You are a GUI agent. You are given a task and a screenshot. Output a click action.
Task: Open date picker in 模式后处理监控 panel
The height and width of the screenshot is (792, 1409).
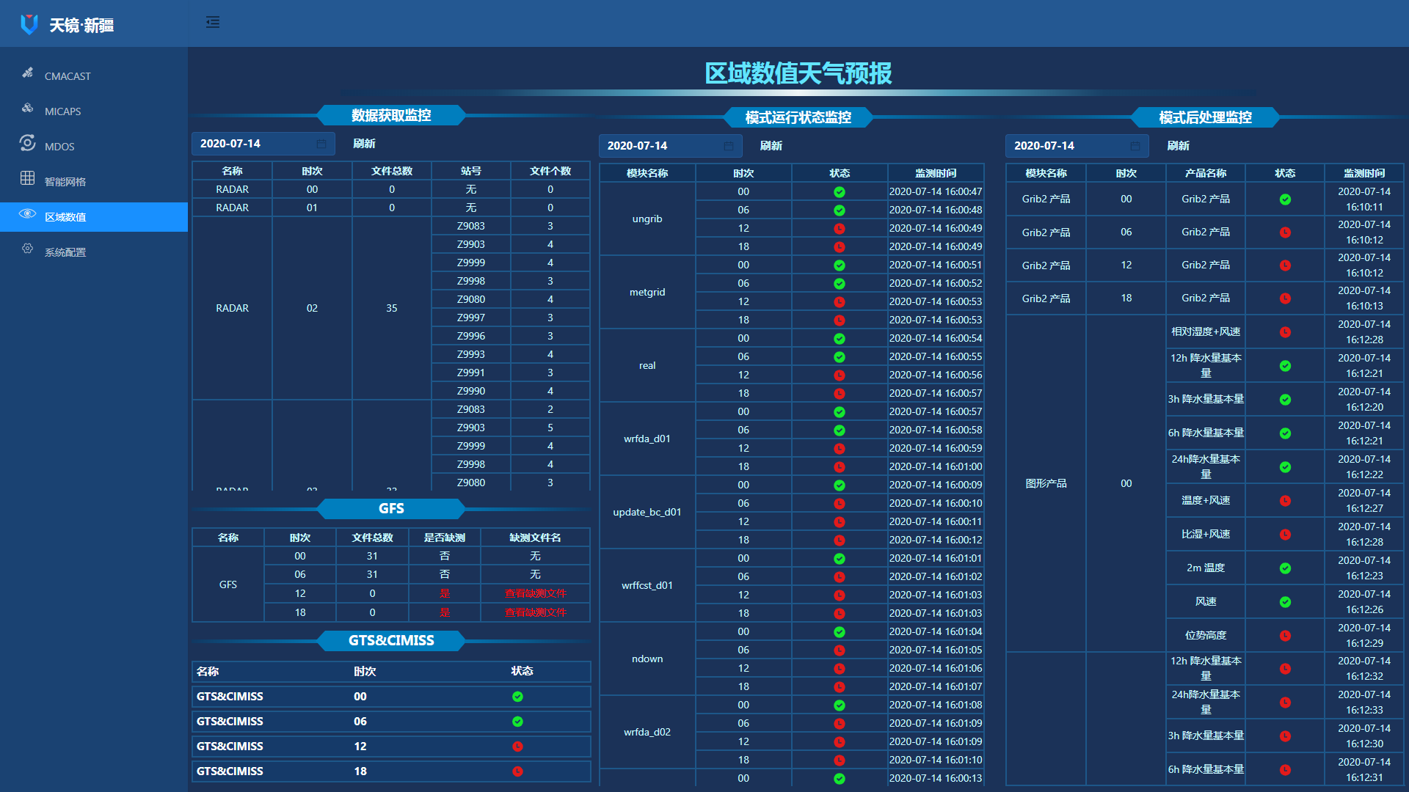[x=1077, y=146]
